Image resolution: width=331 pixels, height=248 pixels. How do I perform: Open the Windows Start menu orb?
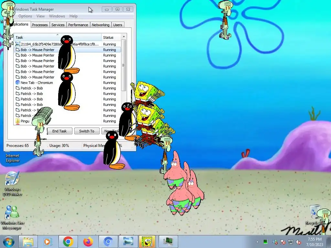click(8, 242)
